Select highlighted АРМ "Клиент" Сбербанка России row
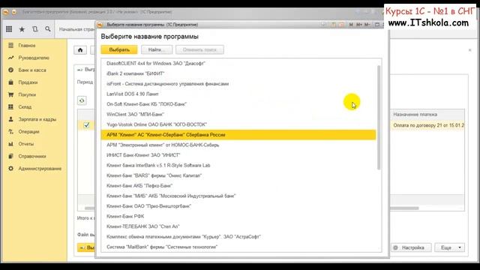This screenshot has height=270, width=480. pos(238,135)
